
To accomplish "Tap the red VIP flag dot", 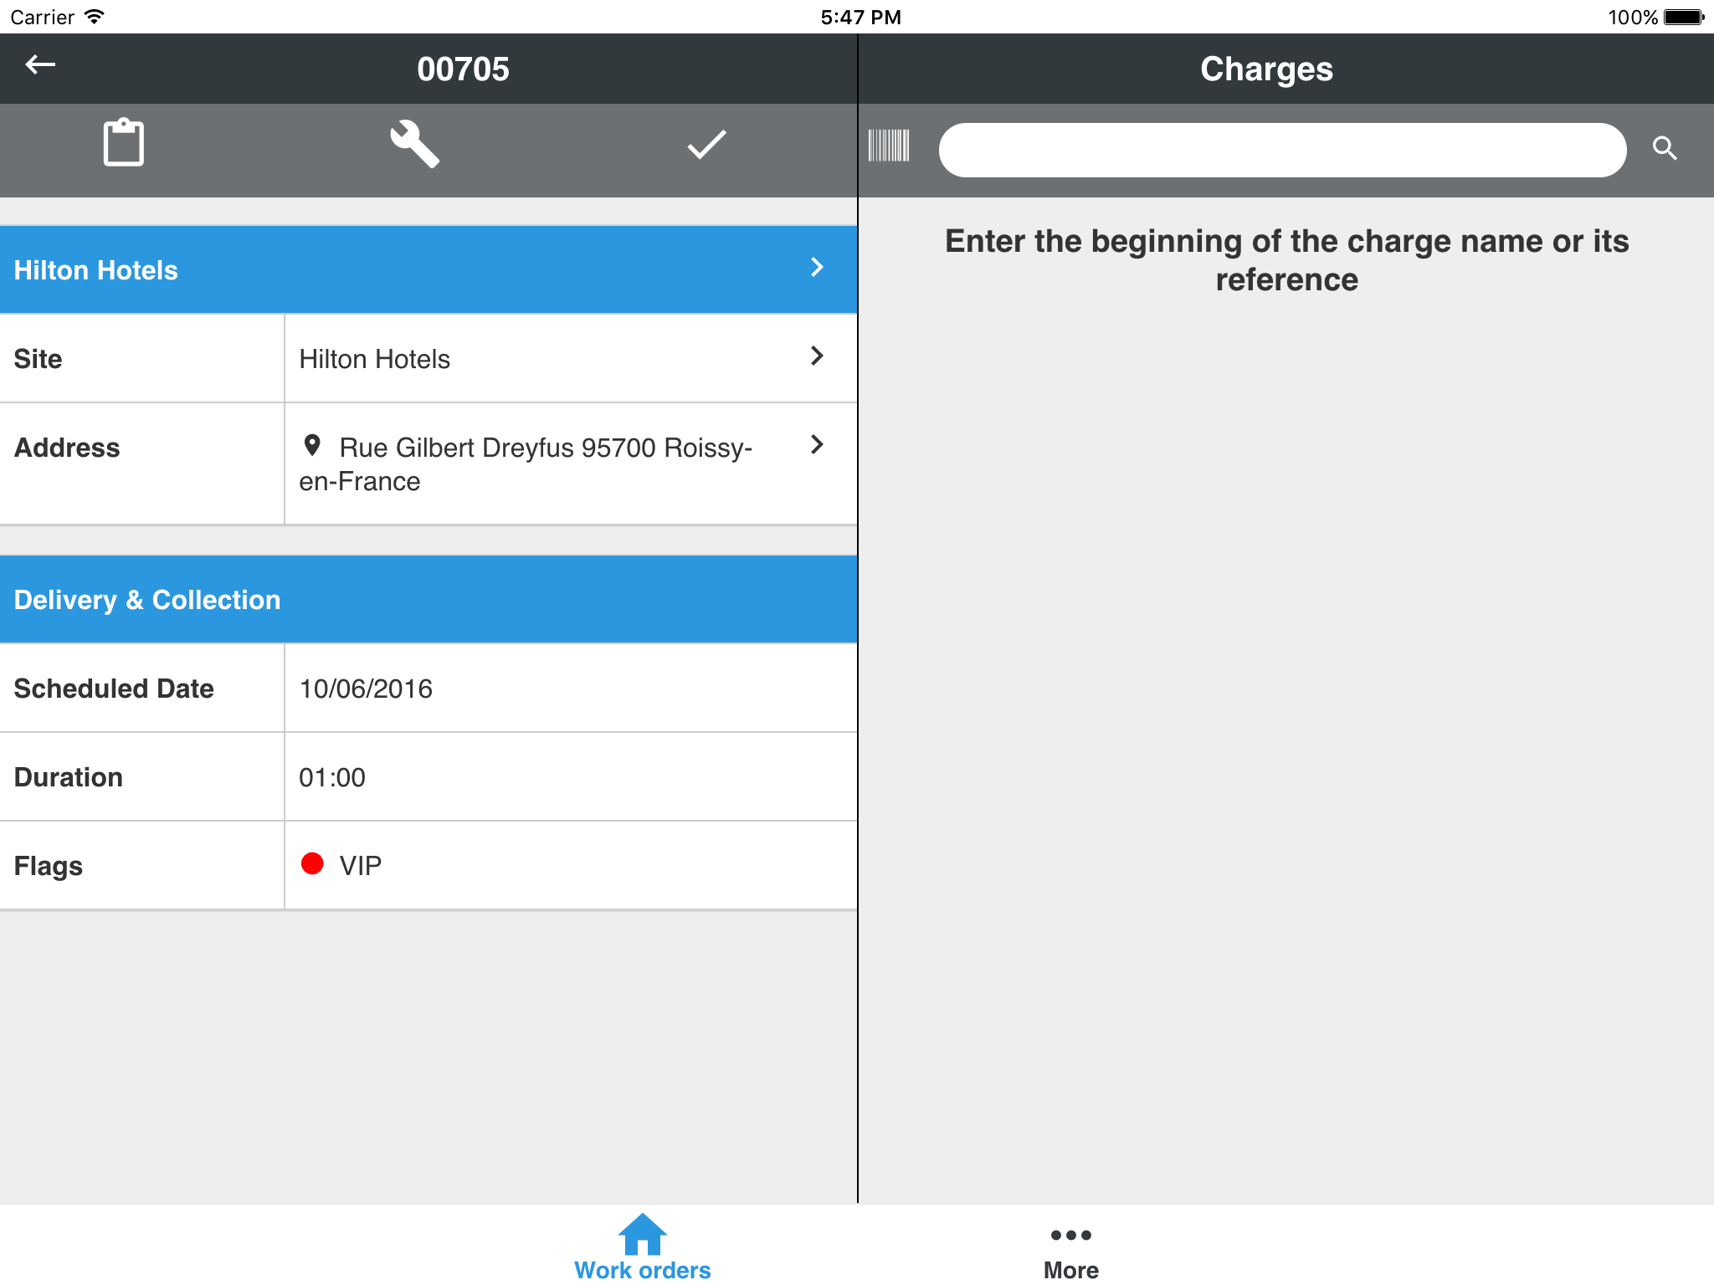I will pos(312,863).
